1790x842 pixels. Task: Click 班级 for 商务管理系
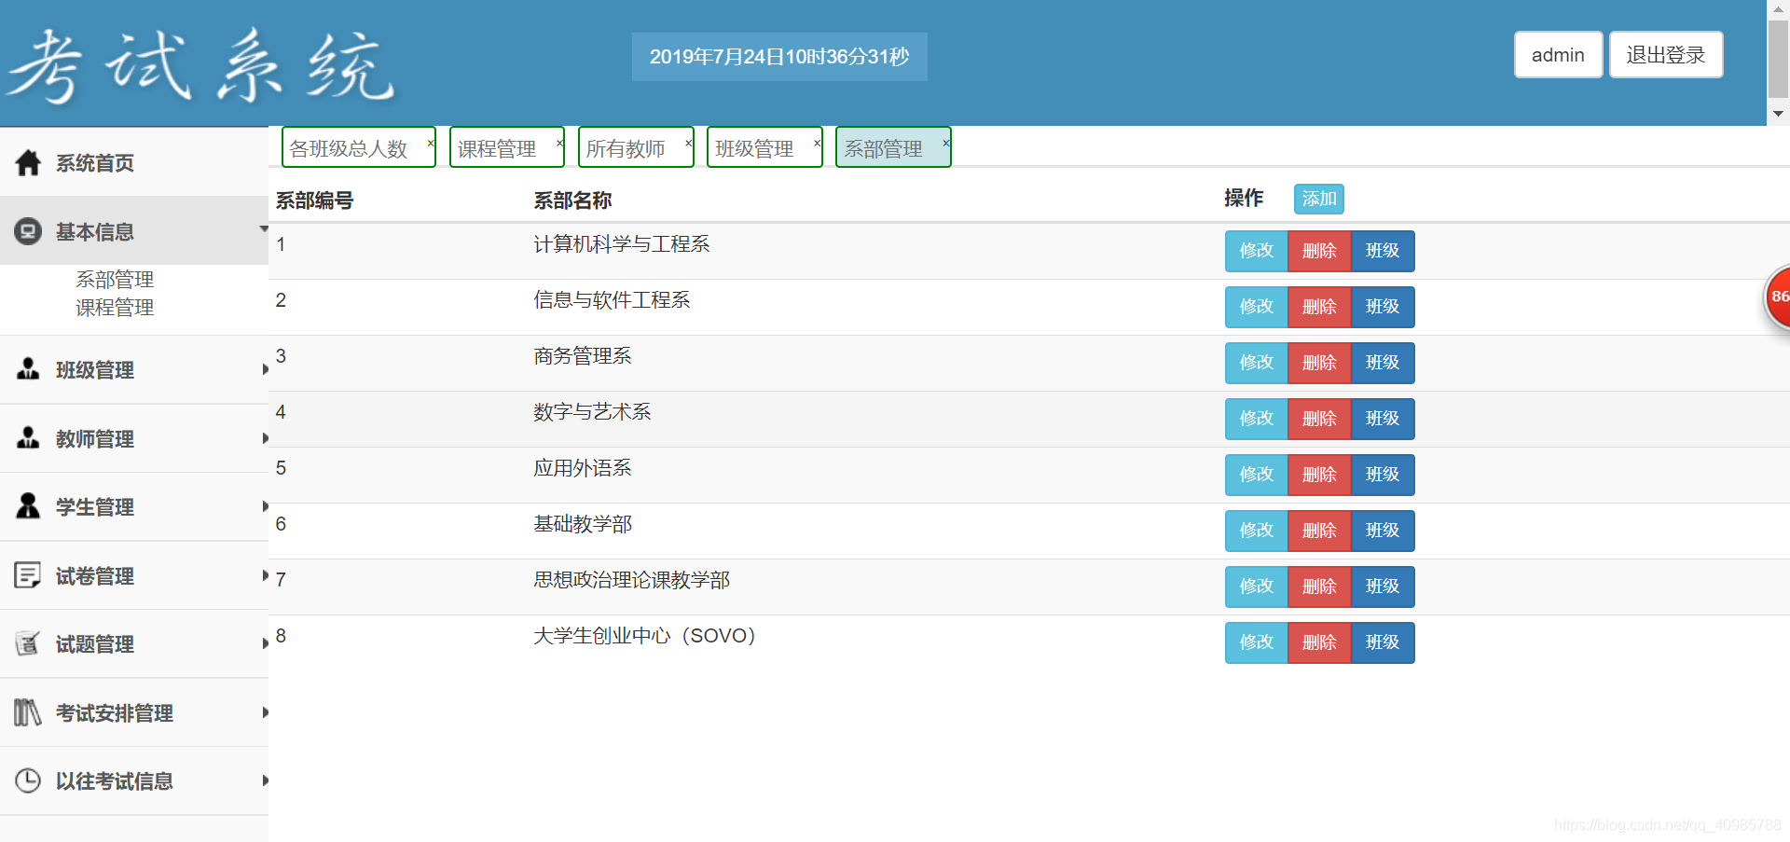point(1383,363)
